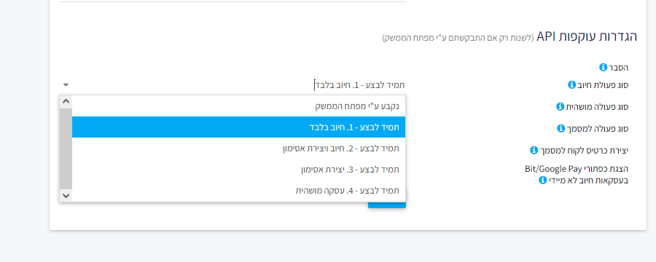
Task: Click info icon for בעסקאות חיוב לא מיידי
Action: [x=542, y=180]
